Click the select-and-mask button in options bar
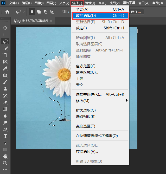 click(136, 11)
